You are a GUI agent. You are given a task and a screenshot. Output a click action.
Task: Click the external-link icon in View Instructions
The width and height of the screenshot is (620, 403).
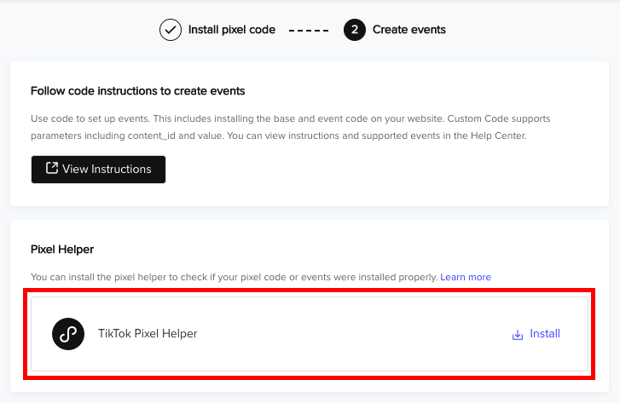52,168
